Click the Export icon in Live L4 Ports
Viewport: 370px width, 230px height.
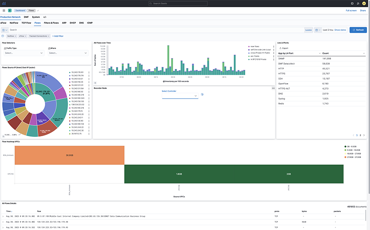(280, 48)
